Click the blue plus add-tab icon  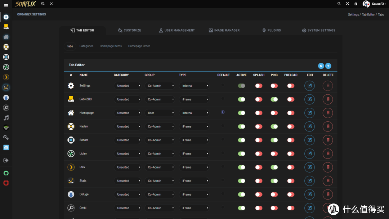click(x=328, y=66)
